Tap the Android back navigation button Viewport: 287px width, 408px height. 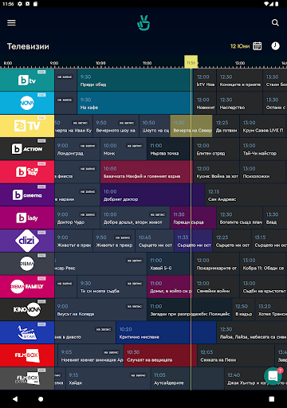[15, 399]
